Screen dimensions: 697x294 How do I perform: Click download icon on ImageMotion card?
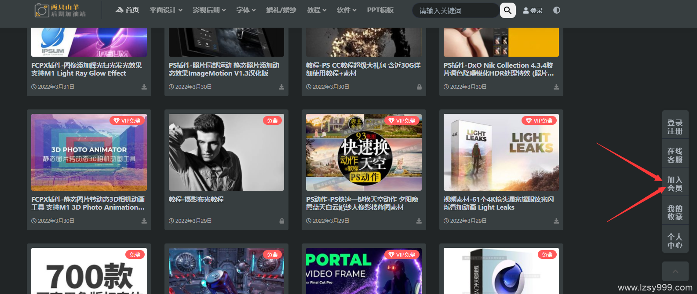tap(281, 87)
